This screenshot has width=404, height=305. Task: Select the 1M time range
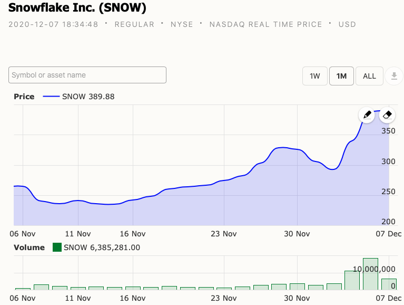341,76
